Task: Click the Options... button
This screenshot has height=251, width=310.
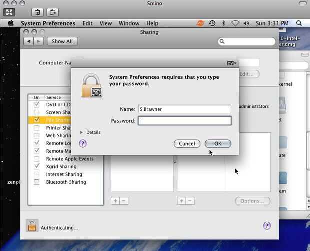Action: [x=252, y=201]
